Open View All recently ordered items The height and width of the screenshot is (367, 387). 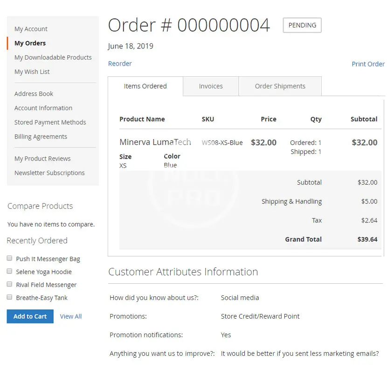click(x=71, y=316)
